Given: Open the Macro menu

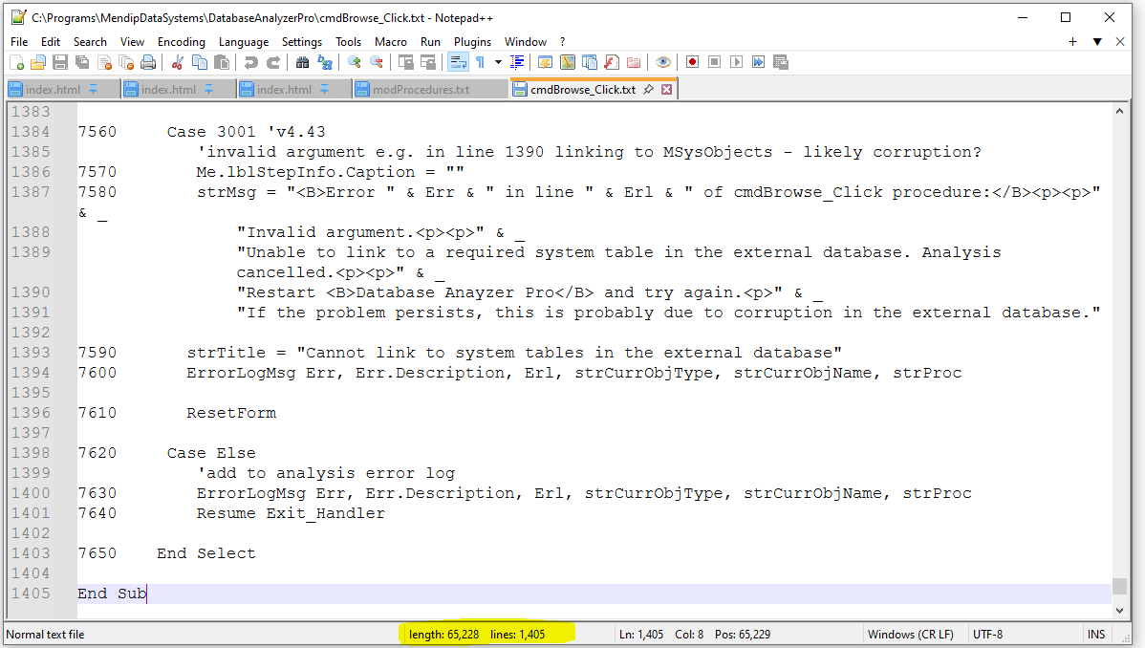Looking at the screenshot, I should pyautogui.click(x=391, y=42).
